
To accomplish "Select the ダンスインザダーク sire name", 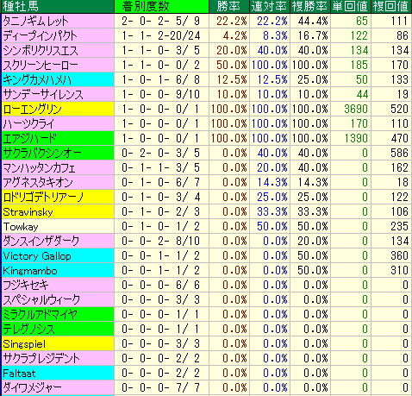I will (x=41, y=241).
